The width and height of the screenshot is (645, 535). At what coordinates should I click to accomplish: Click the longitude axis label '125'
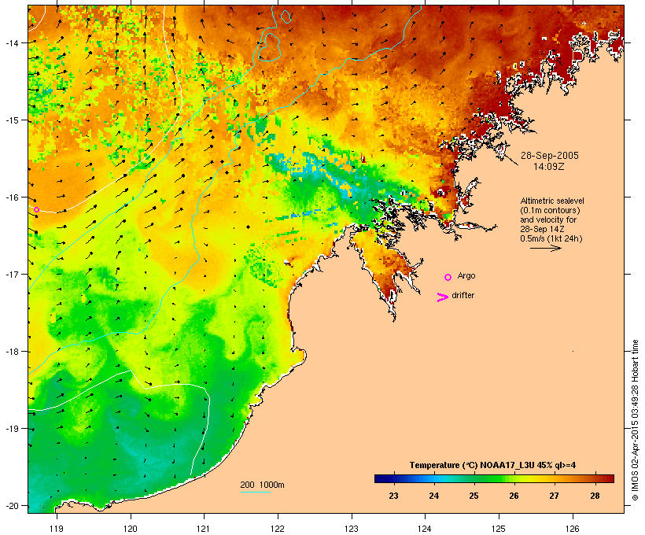499,529
